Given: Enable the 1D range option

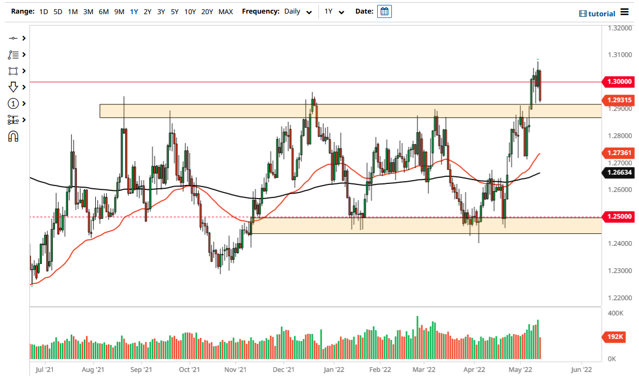Looking at the screenshot, I should click(43, 11).
